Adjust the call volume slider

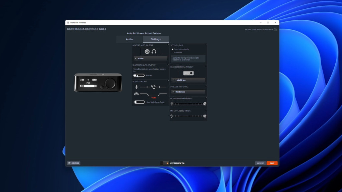[161, 87]
